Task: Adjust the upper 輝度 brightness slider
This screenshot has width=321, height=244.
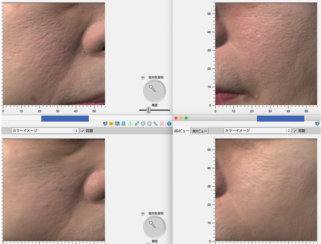Action: pyautogui.click(x=149, y=110)
